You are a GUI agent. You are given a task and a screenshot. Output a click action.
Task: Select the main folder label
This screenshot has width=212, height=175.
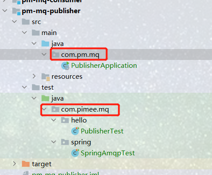(49, 33)
